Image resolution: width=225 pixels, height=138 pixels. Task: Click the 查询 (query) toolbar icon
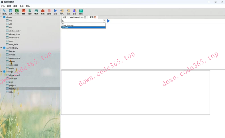(49, 12)
